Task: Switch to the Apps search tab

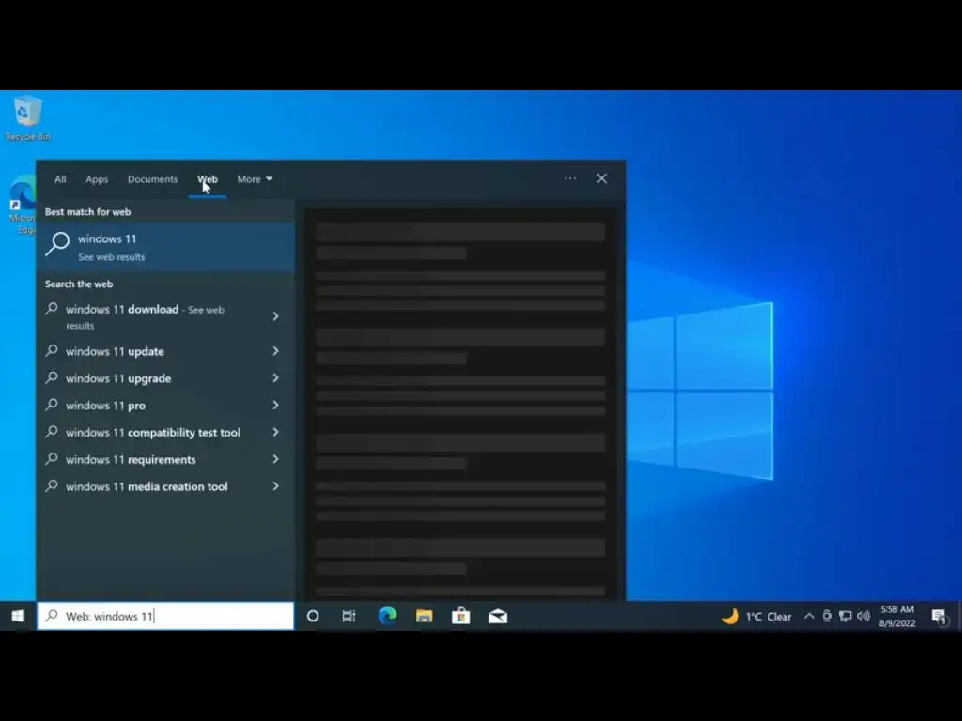Action: pos(97,179)
